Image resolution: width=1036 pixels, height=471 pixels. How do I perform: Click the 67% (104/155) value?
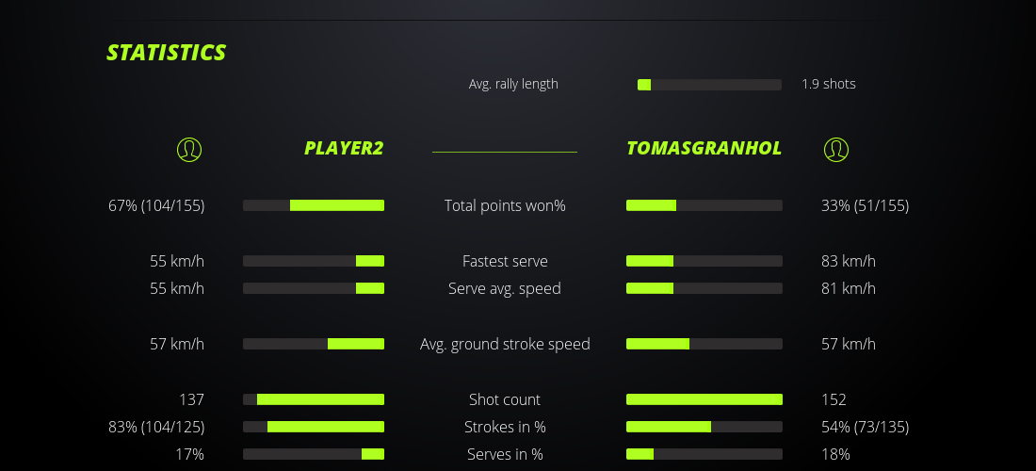click(x=156, y=205)
